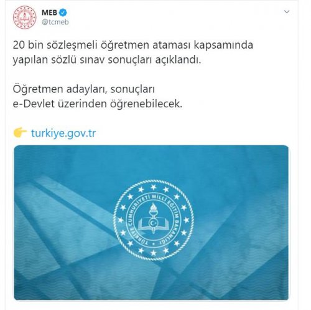Viewport: 311px width, 310px height.
Task: Click the top star of the seal ring
Action: [x=154, y=187]
